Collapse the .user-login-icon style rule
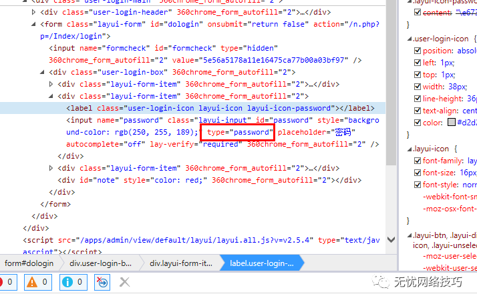Viewport: 477px width, 302px height. point(410,39)
